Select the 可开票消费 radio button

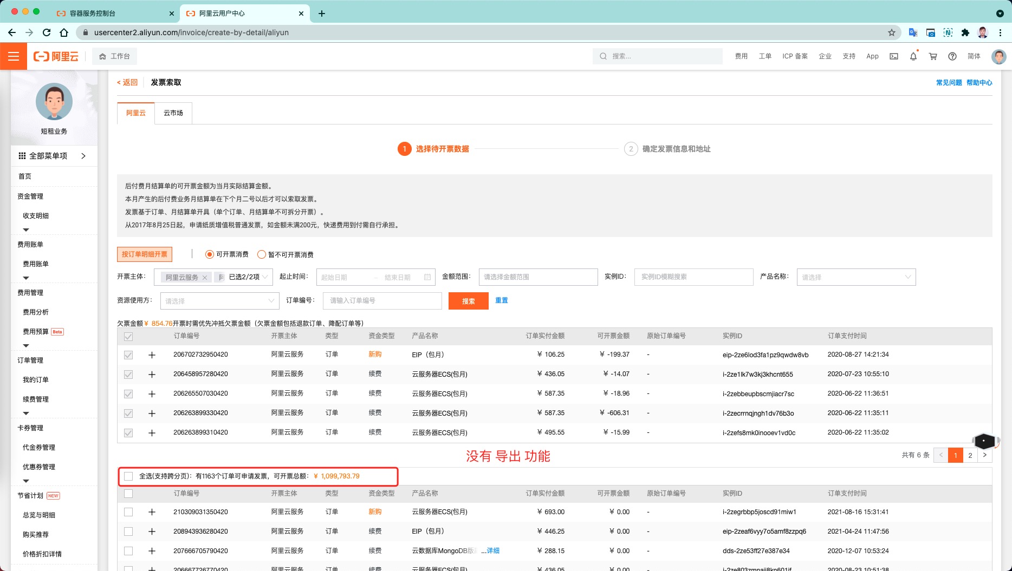(x=210, y=254)
